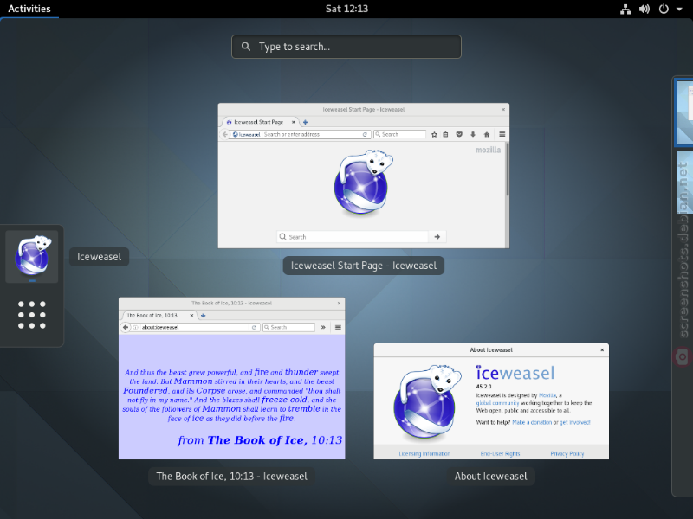Viewport: 693px width, 519px height.
Task: Follow the 'global community' link
Action: click(x=497, y=403)
